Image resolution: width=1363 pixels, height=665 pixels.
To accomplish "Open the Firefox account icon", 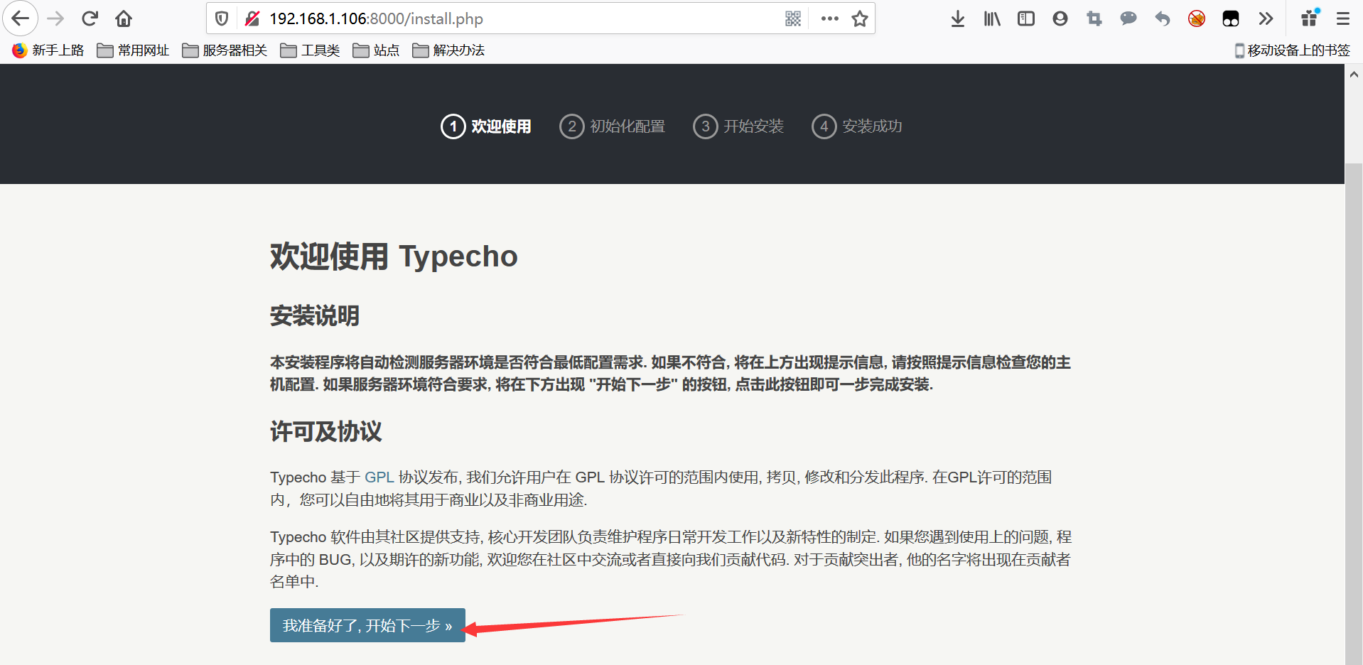I will point(1060,18).
